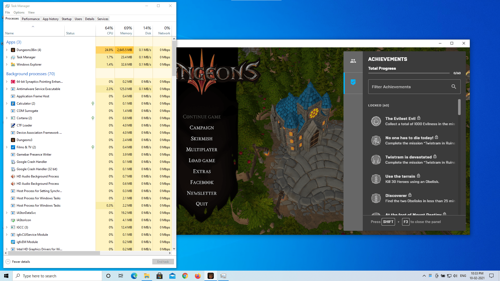Select Twistram is devastated medal icon
Screen dimensions: 500x281
point(376,160)
